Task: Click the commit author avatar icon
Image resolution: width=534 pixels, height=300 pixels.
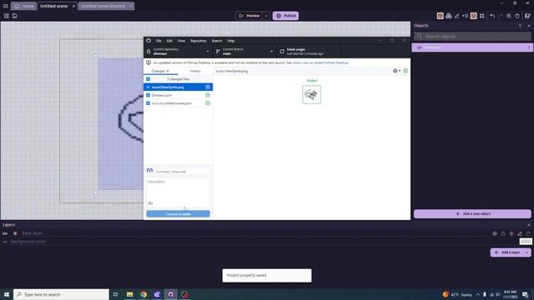Action: pyautogui.click(x=149, y=170)
